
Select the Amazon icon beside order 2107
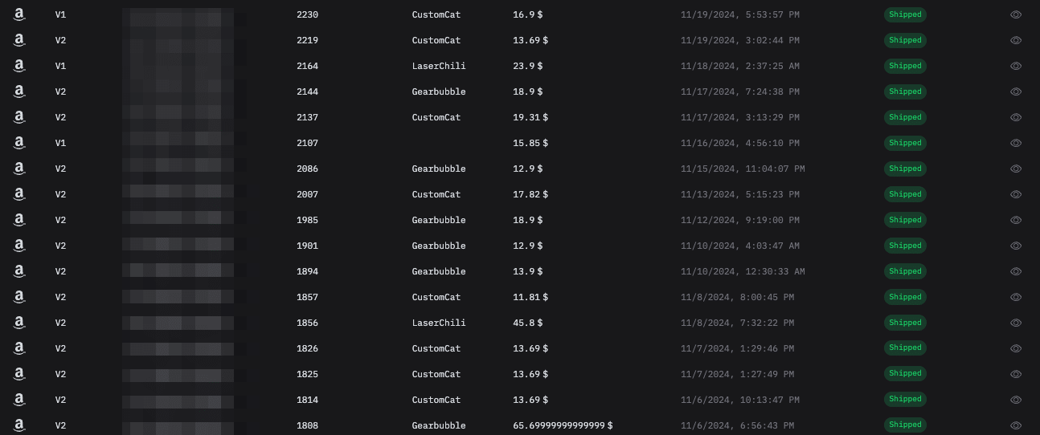click(19, 143)
